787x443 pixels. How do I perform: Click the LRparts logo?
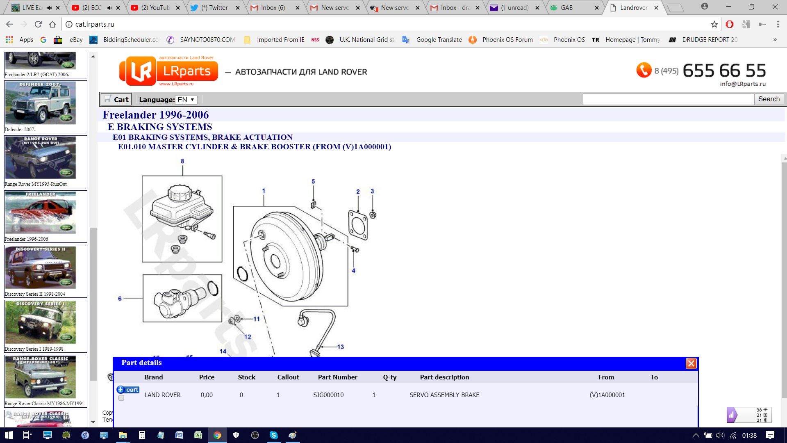(168, 71)
